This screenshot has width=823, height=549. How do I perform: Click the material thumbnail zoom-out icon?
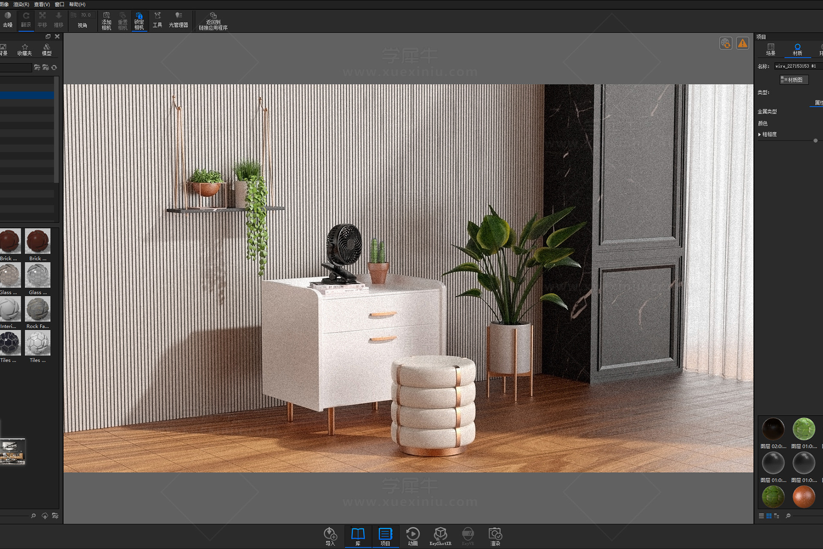[788, 516]
